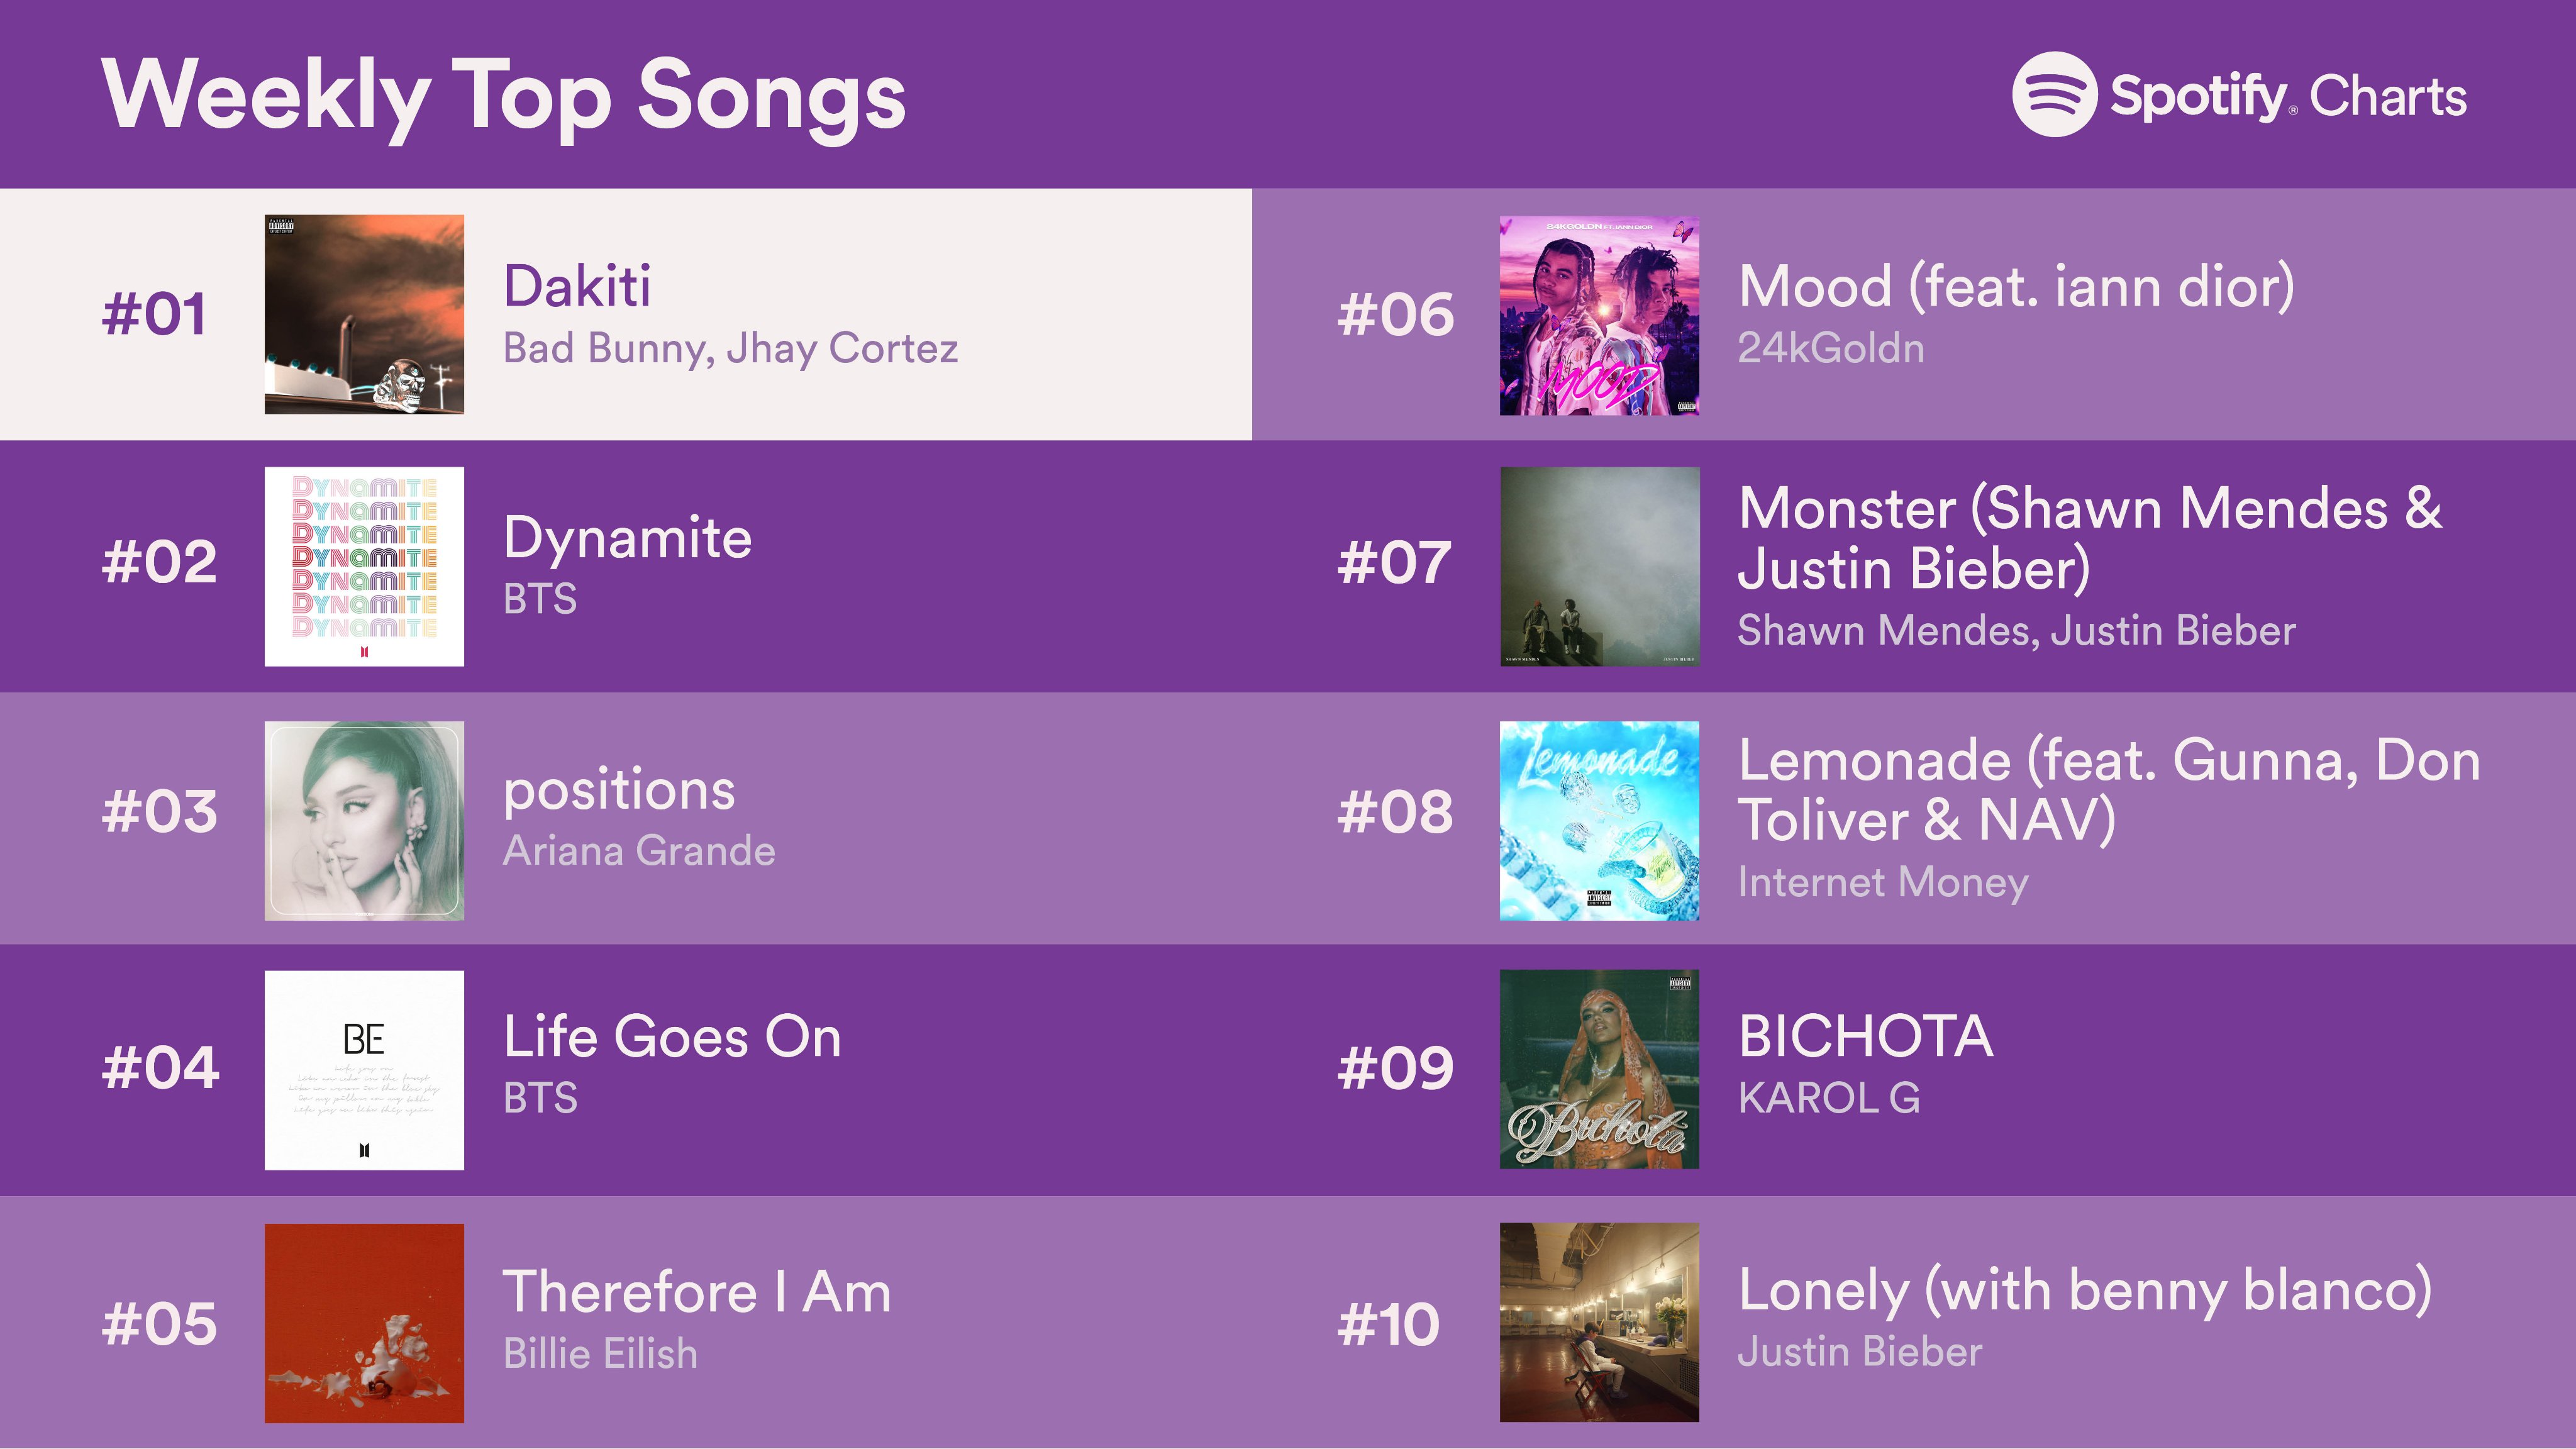Click the Spotify logo icon
2576x1449 pixels.
point(2053,95)
